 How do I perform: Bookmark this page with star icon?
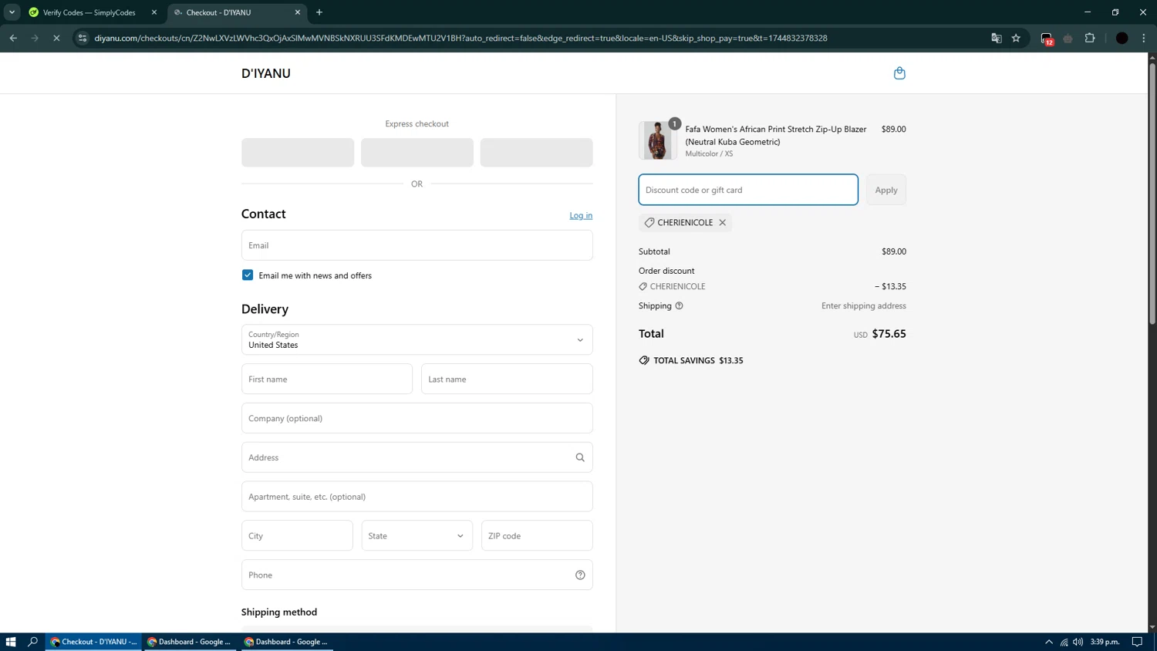click(1016, 38)
